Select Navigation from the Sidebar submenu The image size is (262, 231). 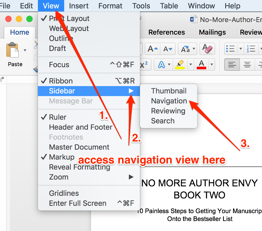pyautogui.click(x=169, y=101)
